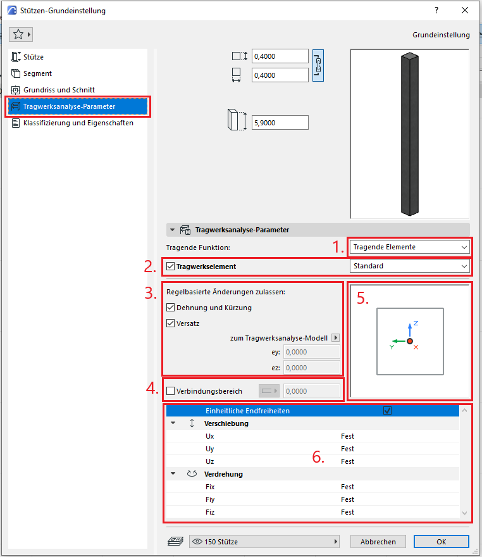Select Tragwerksanalyse-Parameter in sidebar
This screenshot has height=557, width=482.
pos(78,106)
